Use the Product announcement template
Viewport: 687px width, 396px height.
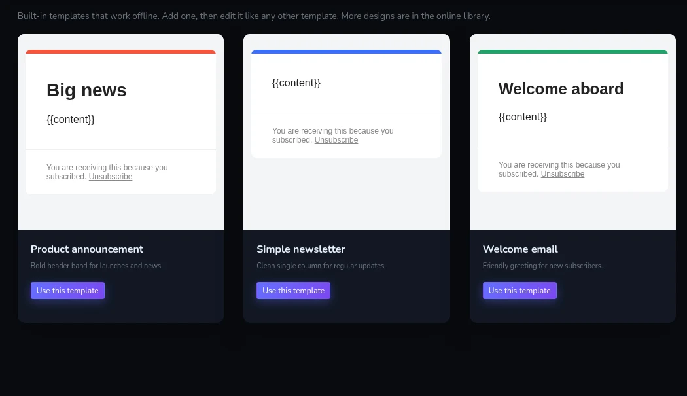(x=67, y=291)
